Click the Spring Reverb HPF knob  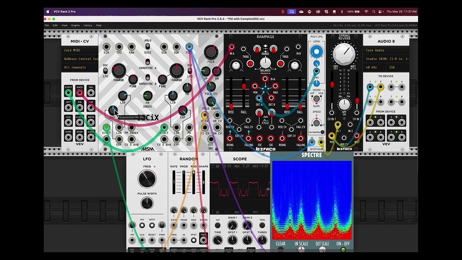click(344, 105)
